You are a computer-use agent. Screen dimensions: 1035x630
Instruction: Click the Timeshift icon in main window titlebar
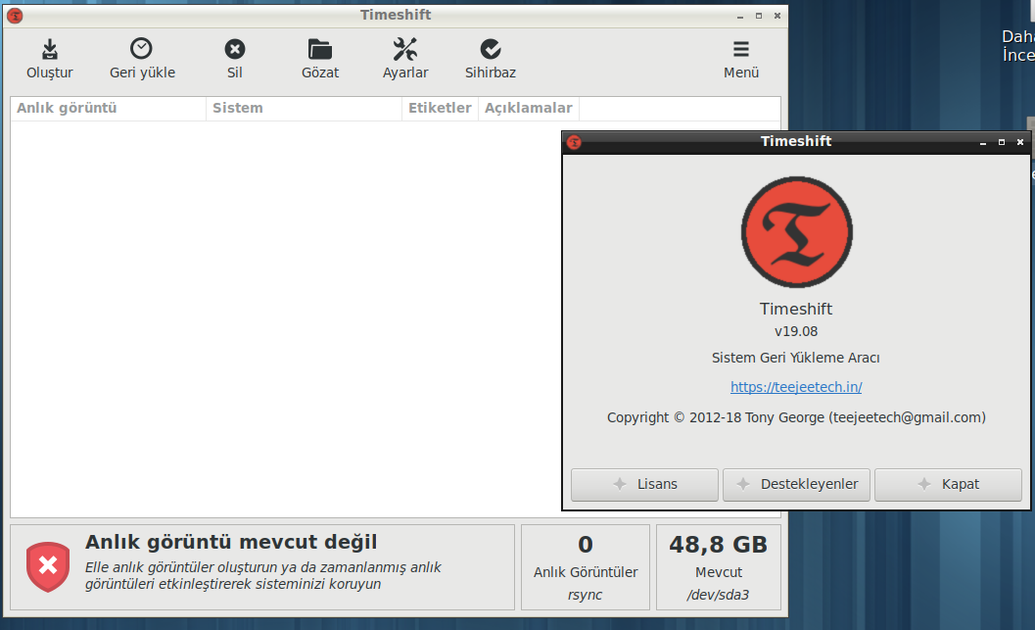15,16
